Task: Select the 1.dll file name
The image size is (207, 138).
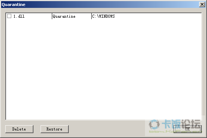Action: [x=19, y=16]
